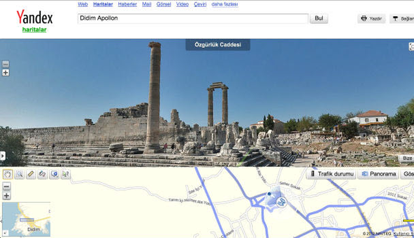This screenshot has height=238, width=414.
Task: Choose the cursor question info tool
Action: (65, 175)
